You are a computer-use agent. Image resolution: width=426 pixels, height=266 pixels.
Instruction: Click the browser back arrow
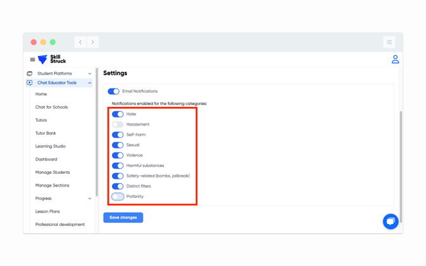81,42
